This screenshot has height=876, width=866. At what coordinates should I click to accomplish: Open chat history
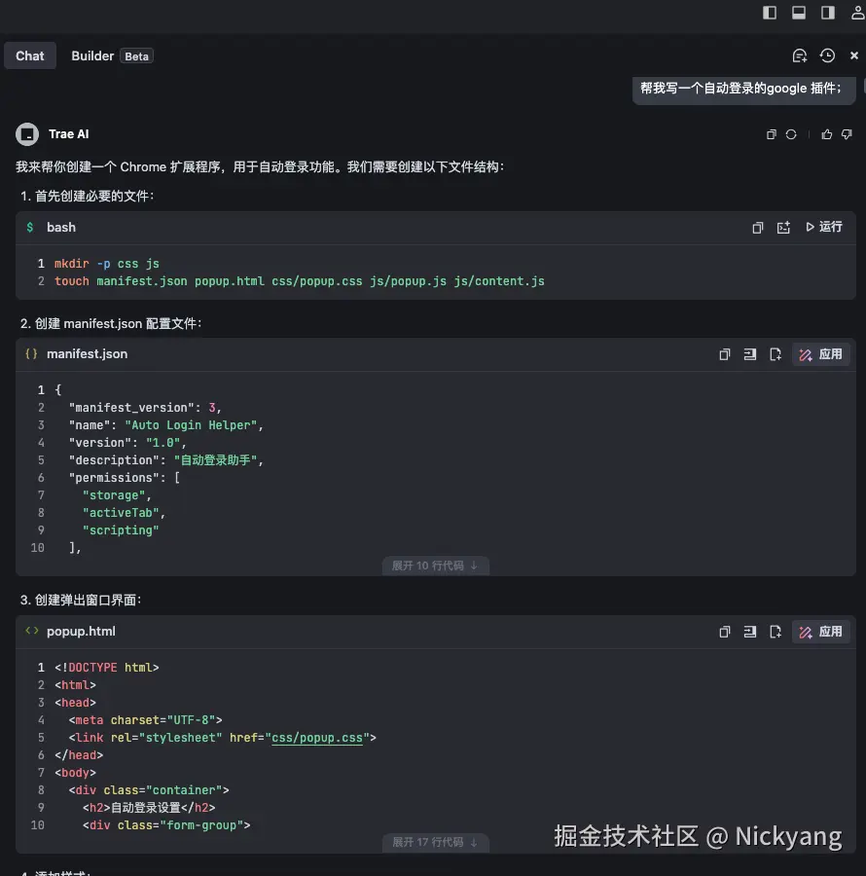827,55
